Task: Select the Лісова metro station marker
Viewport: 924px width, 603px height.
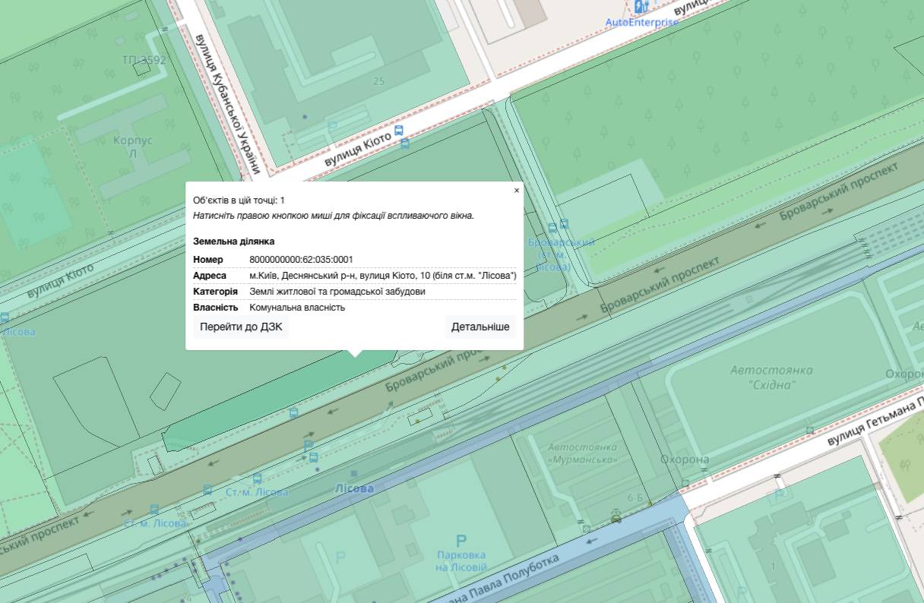Action: click(354, 488)
